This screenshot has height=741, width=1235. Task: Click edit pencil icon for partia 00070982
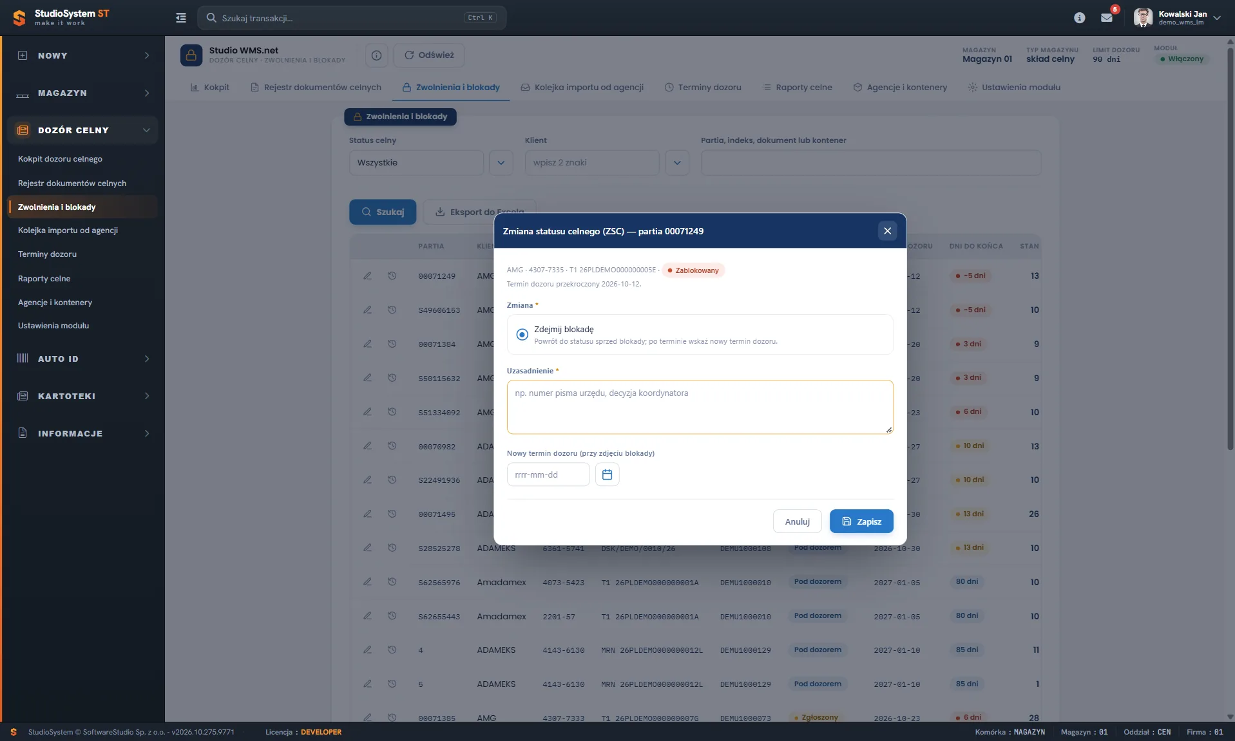click(367, 446)
